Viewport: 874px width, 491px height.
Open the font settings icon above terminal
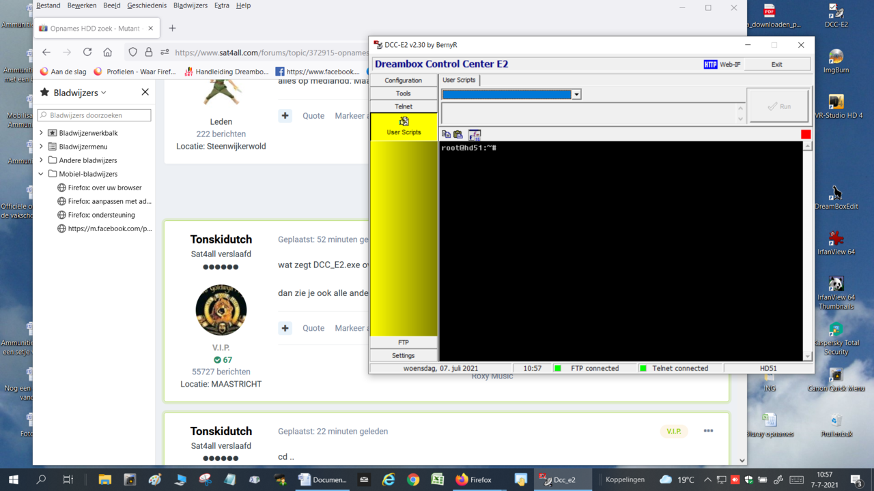[475, 134]
